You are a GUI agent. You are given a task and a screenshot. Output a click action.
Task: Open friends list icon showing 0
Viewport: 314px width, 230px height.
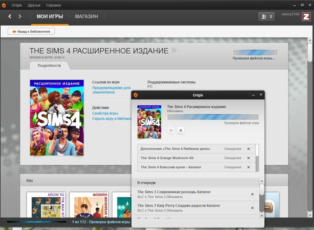pos(266,16)
